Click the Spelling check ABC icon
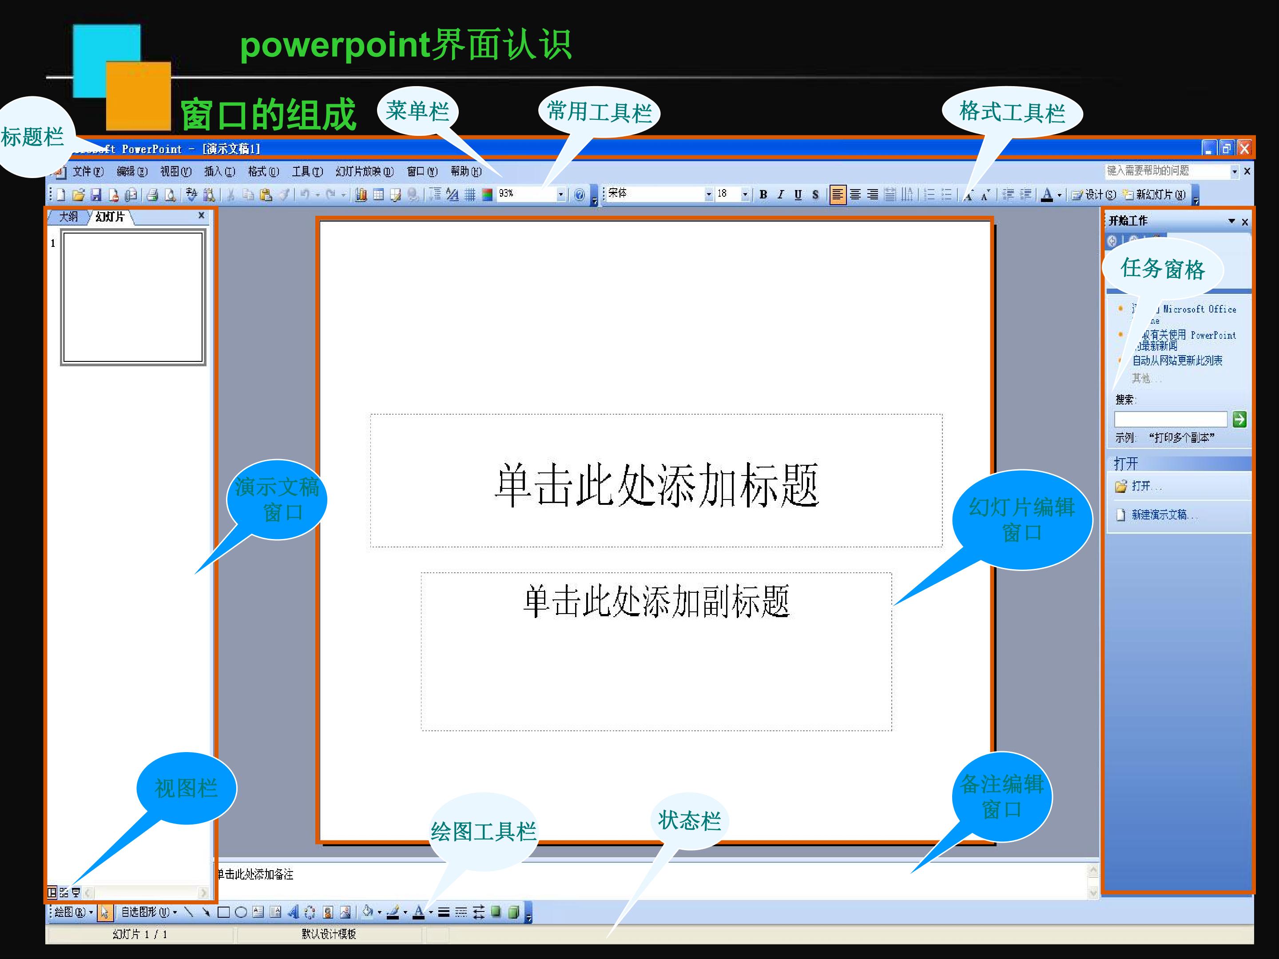 tap(191, 195)
